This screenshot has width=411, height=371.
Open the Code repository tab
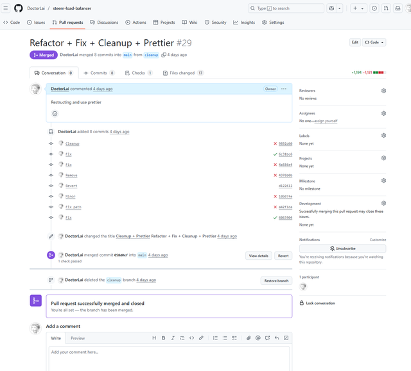point(12,23)
